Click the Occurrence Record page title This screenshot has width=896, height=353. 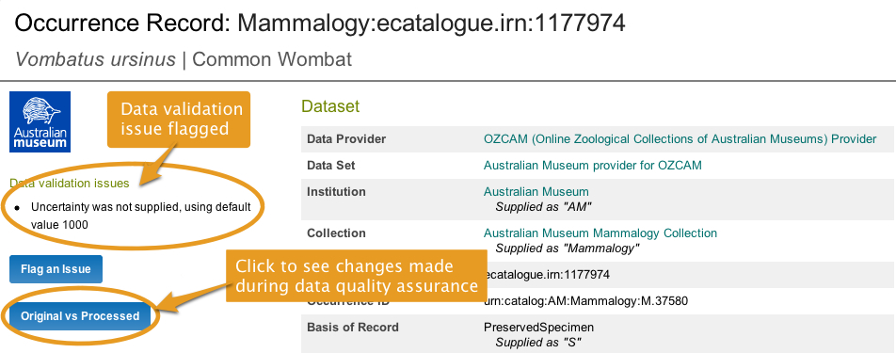pos(320,23)
